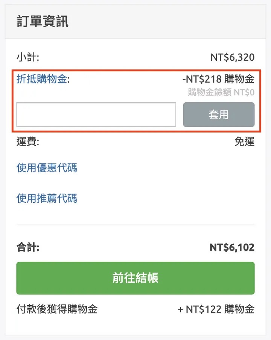The image size is (271, 340).
Task: Click the -NT$218 購物金 discount value
Action: [x=218, y=79]
